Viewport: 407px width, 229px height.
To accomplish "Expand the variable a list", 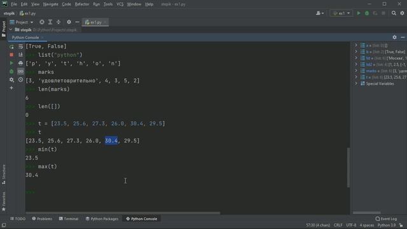I will 356,45.
